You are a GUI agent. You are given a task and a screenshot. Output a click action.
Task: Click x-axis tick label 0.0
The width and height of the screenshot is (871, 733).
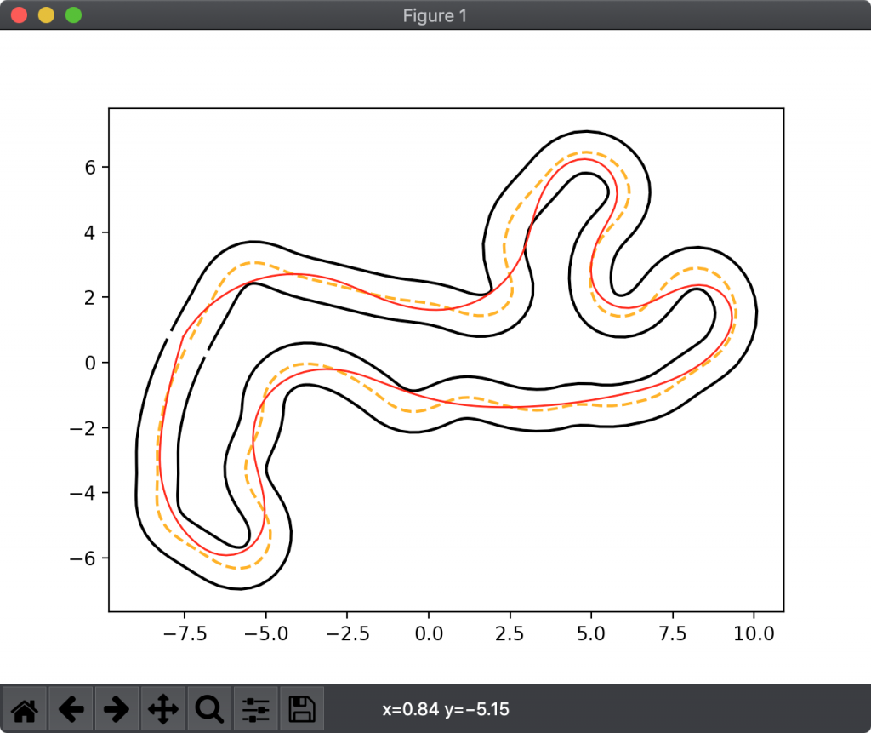[429, 633]
